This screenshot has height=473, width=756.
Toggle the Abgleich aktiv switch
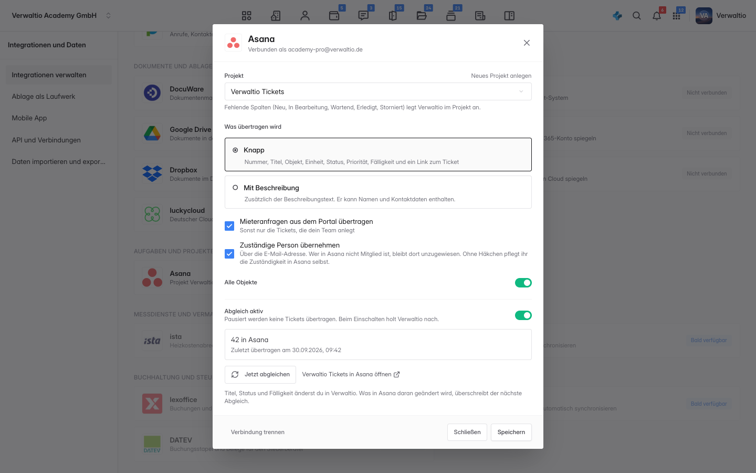click(x=523, y=315)
